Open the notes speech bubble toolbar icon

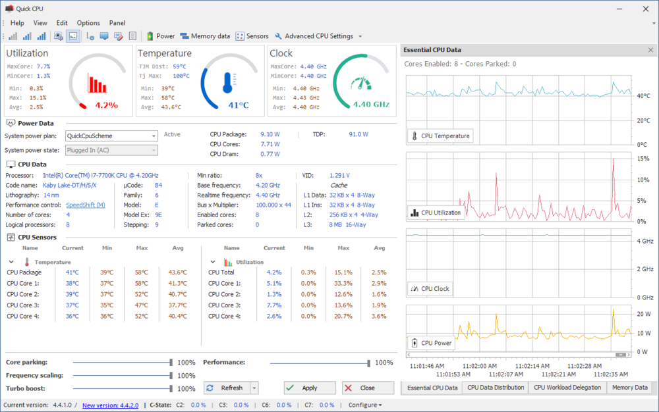coord(104,36)
